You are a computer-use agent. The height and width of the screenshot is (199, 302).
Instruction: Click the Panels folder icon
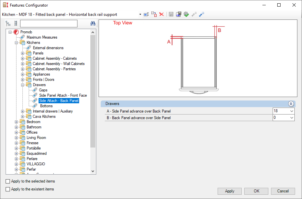(x=29, y=53)
